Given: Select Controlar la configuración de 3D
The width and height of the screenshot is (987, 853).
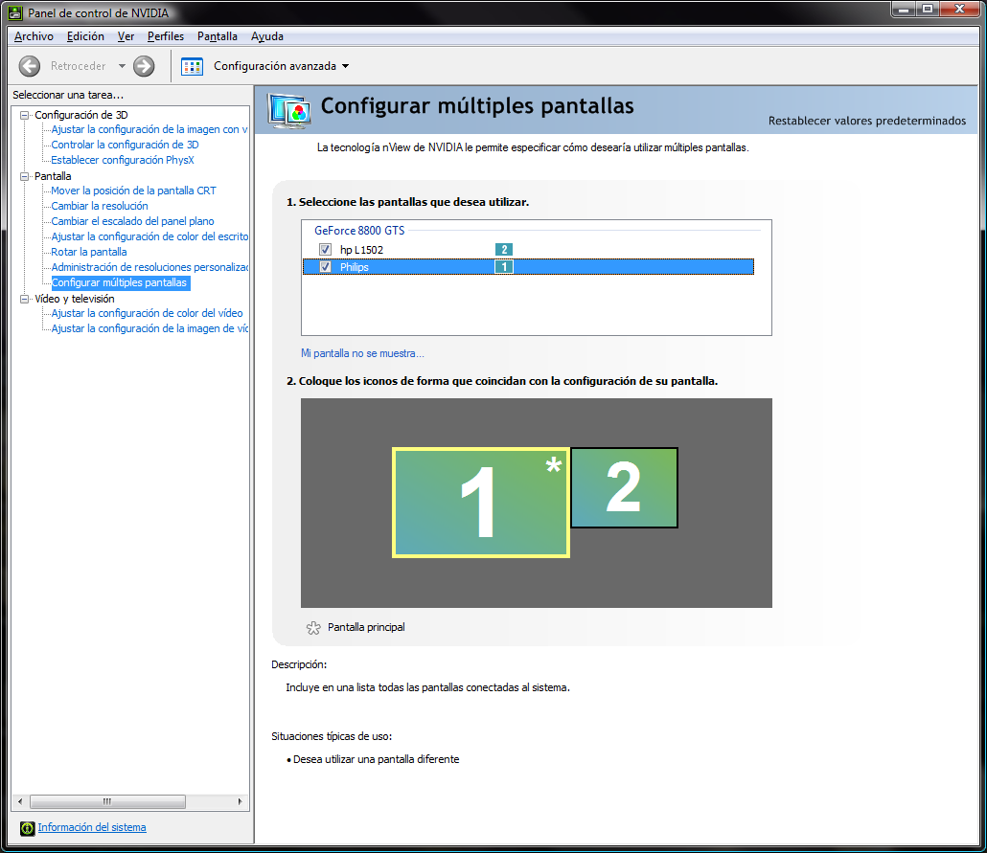Looking at the screenshot, I should point(125,145).
